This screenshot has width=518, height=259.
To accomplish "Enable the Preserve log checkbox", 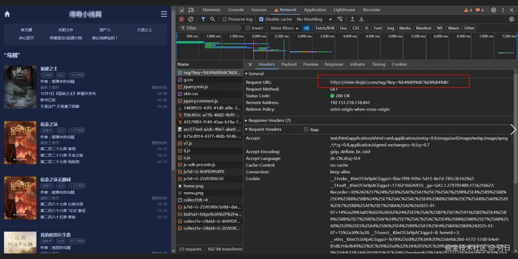I will click(224, 19).
